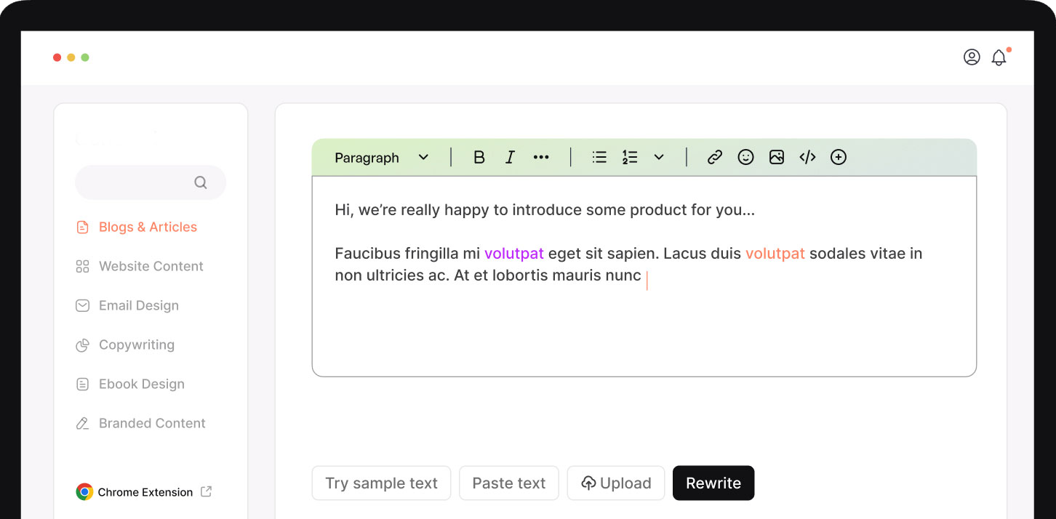Insert an image into the editor

coord(777,157)
